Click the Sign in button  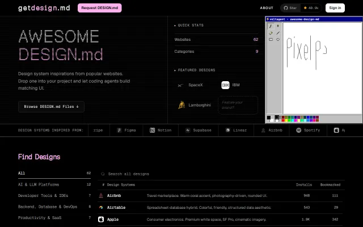pyautogui.click(x=335, y=8)
